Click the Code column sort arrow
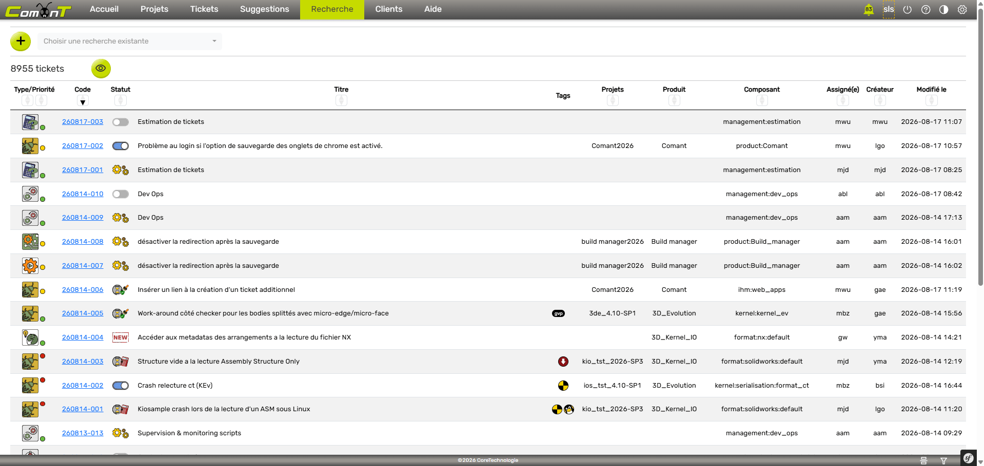 coord(83,101)
